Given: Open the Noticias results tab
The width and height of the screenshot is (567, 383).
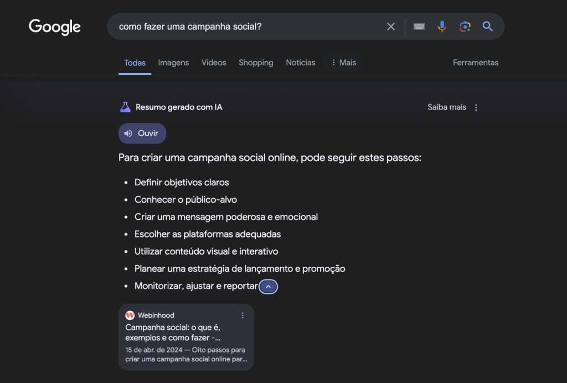Looking at the screenshot, I should 300,63.
